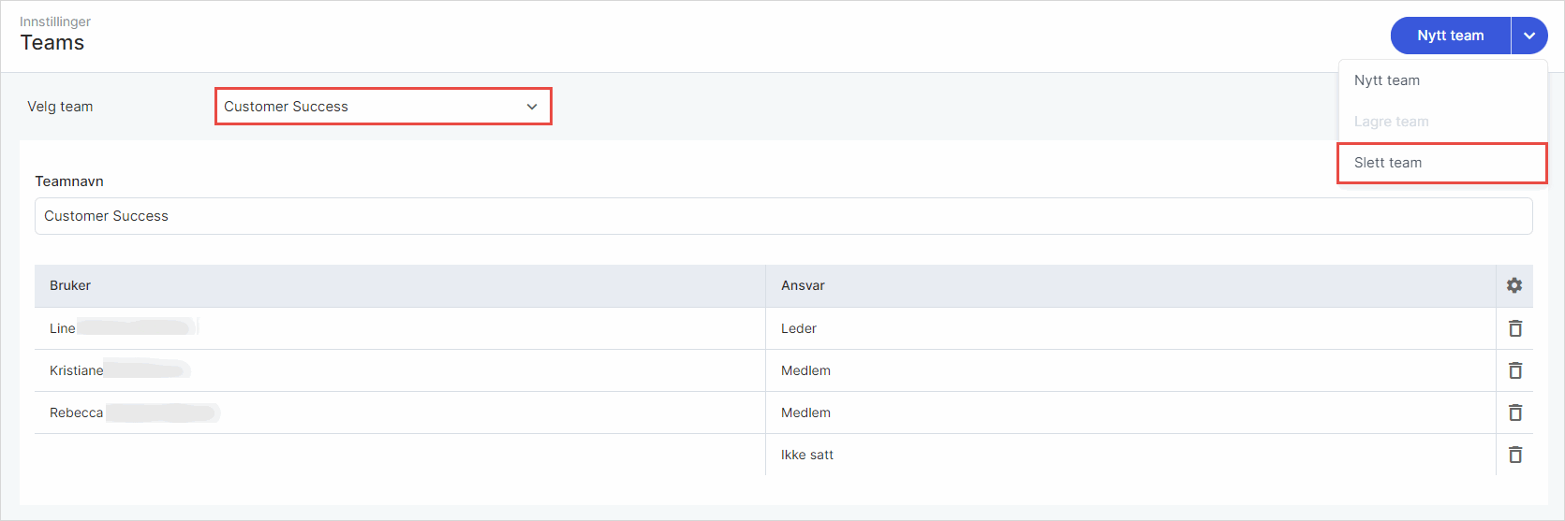Click the empty Bruker cell in last row

point(399,455)
